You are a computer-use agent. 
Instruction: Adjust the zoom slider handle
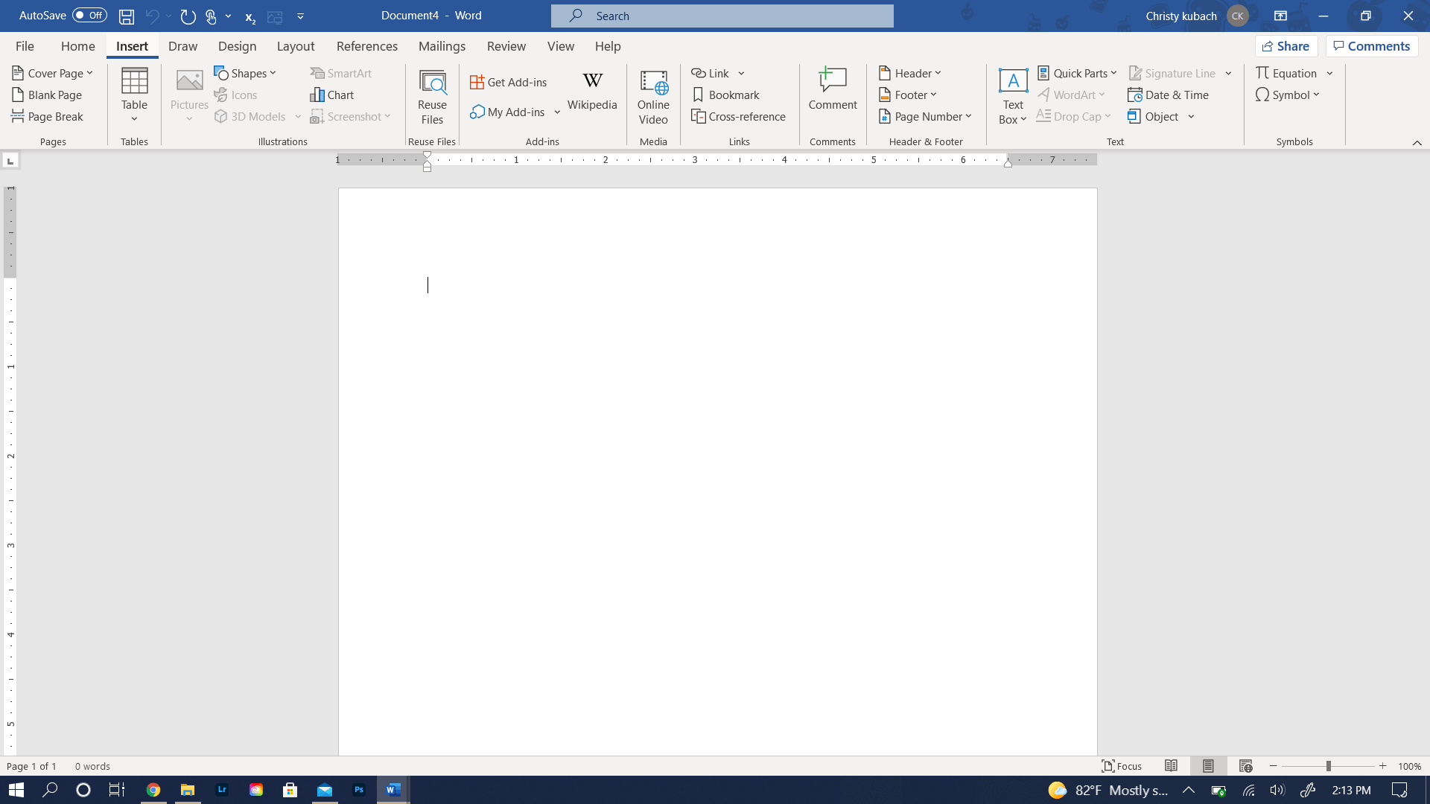(x=1328, y=766)
